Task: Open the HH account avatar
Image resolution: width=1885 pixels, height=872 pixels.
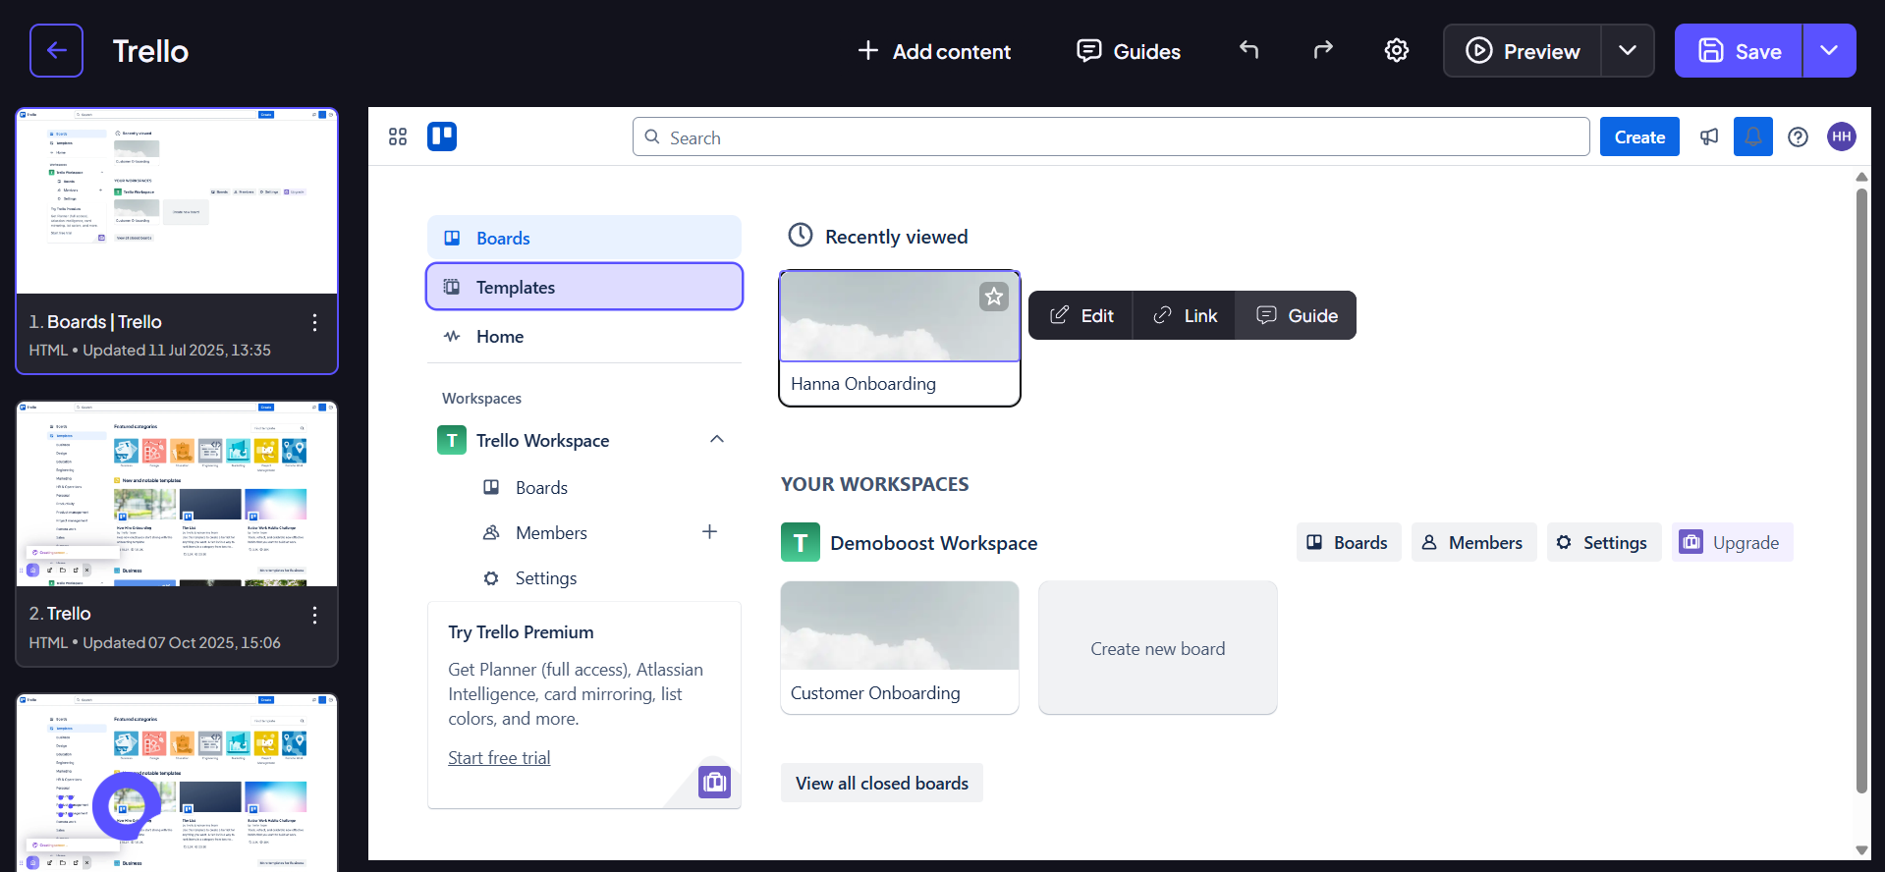Action: pyautogui.click(x=1842, y=136)
